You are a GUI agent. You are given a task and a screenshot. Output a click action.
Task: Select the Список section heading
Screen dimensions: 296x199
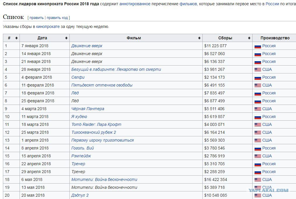pyautogui.click(x=13, y=17)
